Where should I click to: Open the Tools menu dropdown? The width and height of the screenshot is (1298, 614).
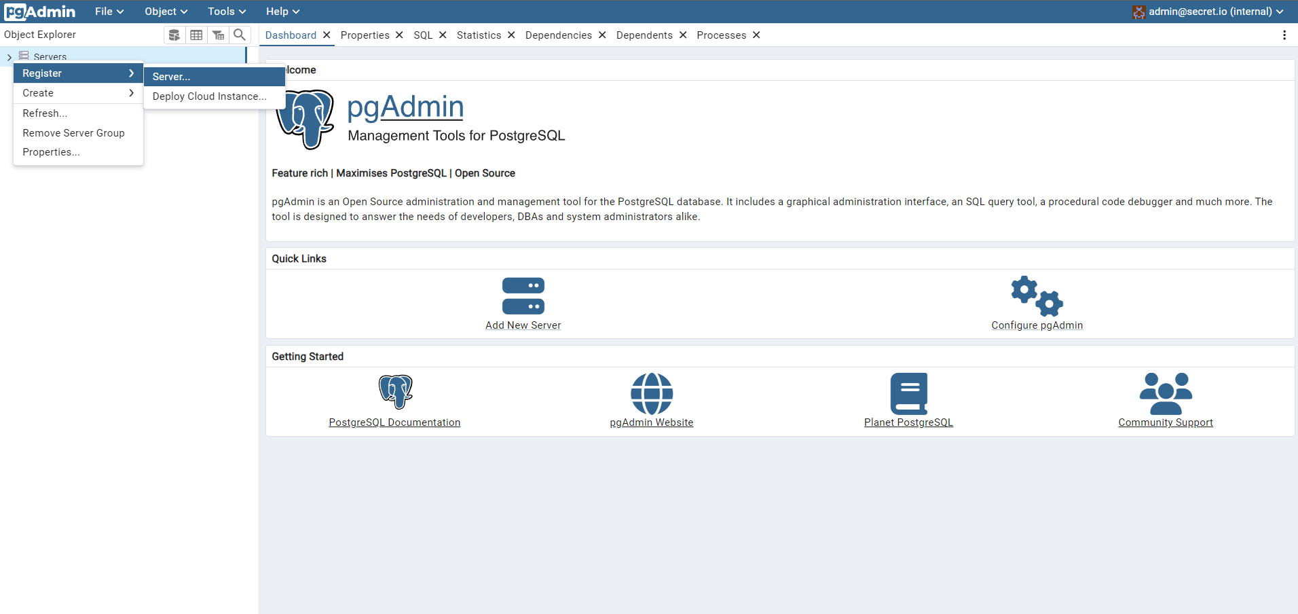point(227,12)
